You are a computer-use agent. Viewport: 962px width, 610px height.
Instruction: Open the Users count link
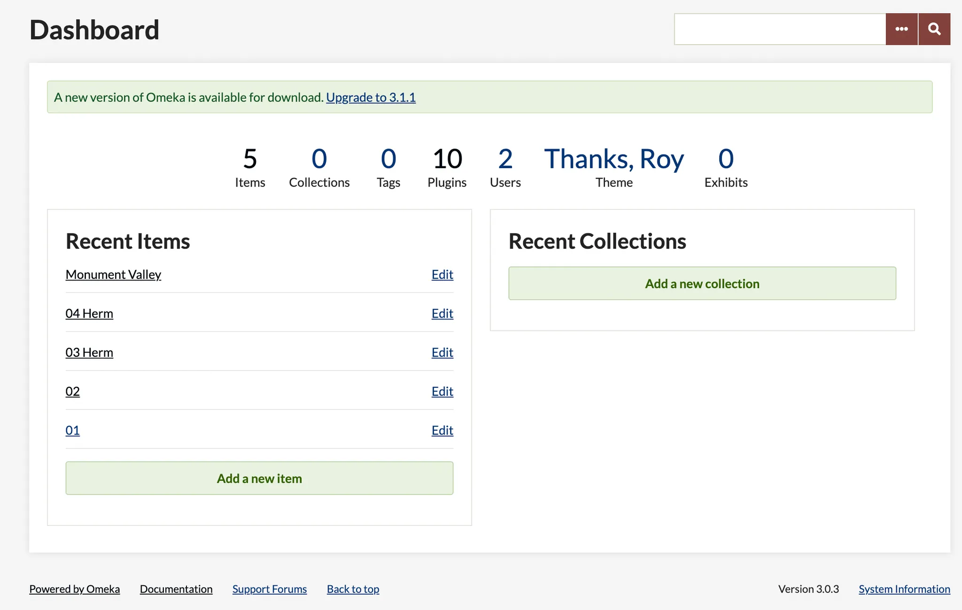[505, 159]
